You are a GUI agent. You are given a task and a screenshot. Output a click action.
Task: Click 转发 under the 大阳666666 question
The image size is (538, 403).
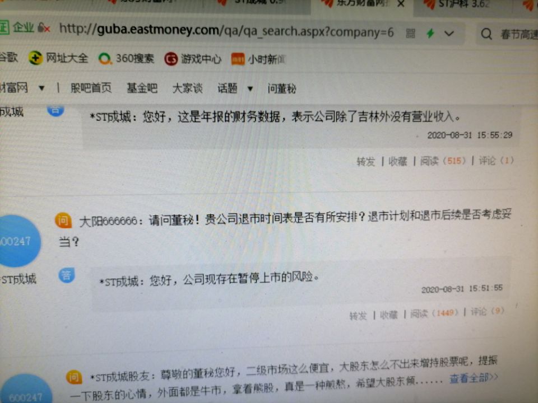click(358, 315)
